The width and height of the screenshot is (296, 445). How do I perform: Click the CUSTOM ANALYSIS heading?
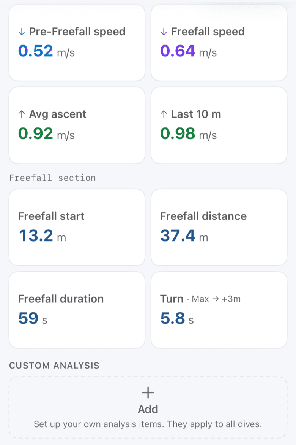point(54,365)
